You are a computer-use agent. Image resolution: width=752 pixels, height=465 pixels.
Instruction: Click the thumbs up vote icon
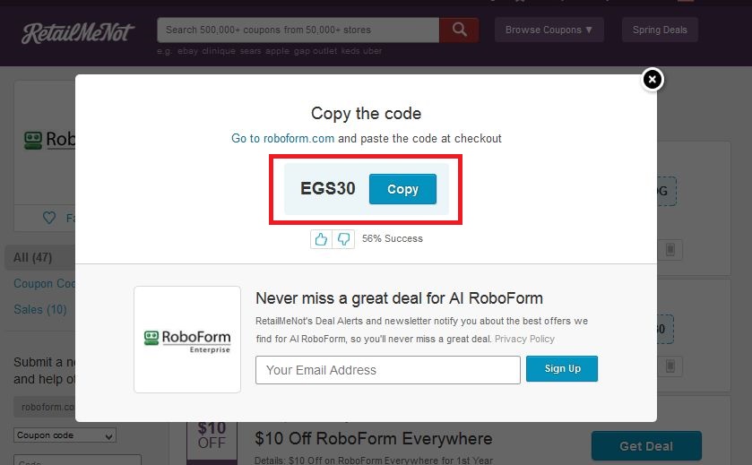(322, 238)
